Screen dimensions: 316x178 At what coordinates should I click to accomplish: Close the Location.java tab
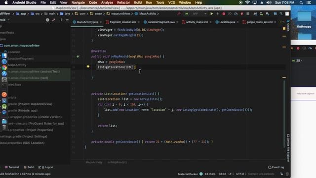tap(237, 22)
